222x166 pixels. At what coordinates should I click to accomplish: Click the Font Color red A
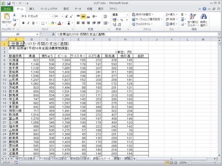[x=59, y=23]
